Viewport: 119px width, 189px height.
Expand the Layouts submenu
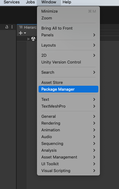tap(68, 45)
